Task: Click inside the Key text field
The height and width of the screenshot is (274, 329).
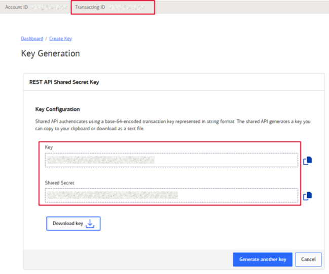Action: tap(171, 160)
